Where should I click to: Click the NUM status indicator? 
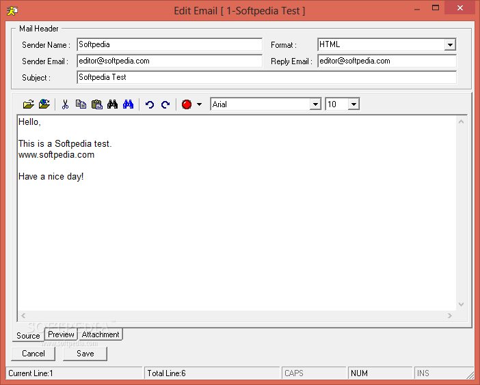380,373
